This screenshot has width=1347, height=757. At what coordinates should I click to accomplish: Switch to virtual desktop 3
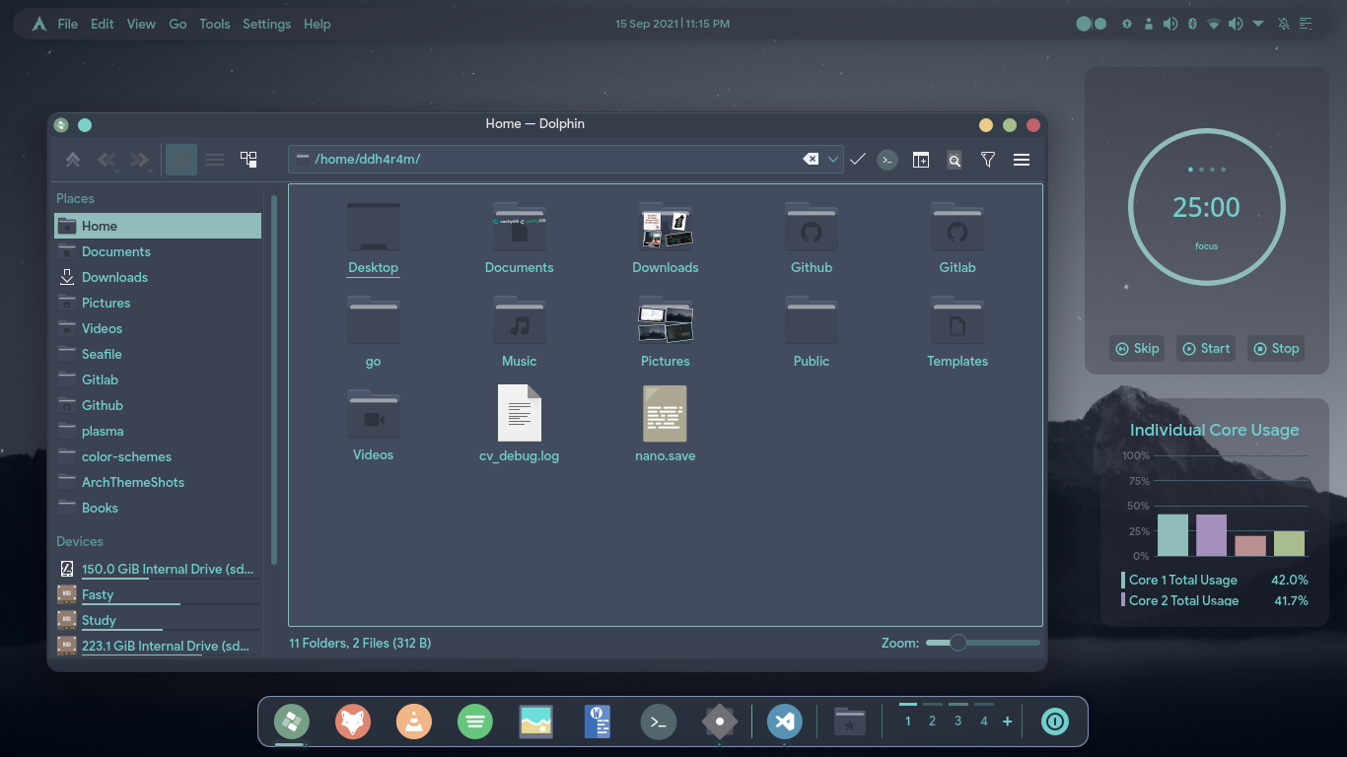(957, 722)
